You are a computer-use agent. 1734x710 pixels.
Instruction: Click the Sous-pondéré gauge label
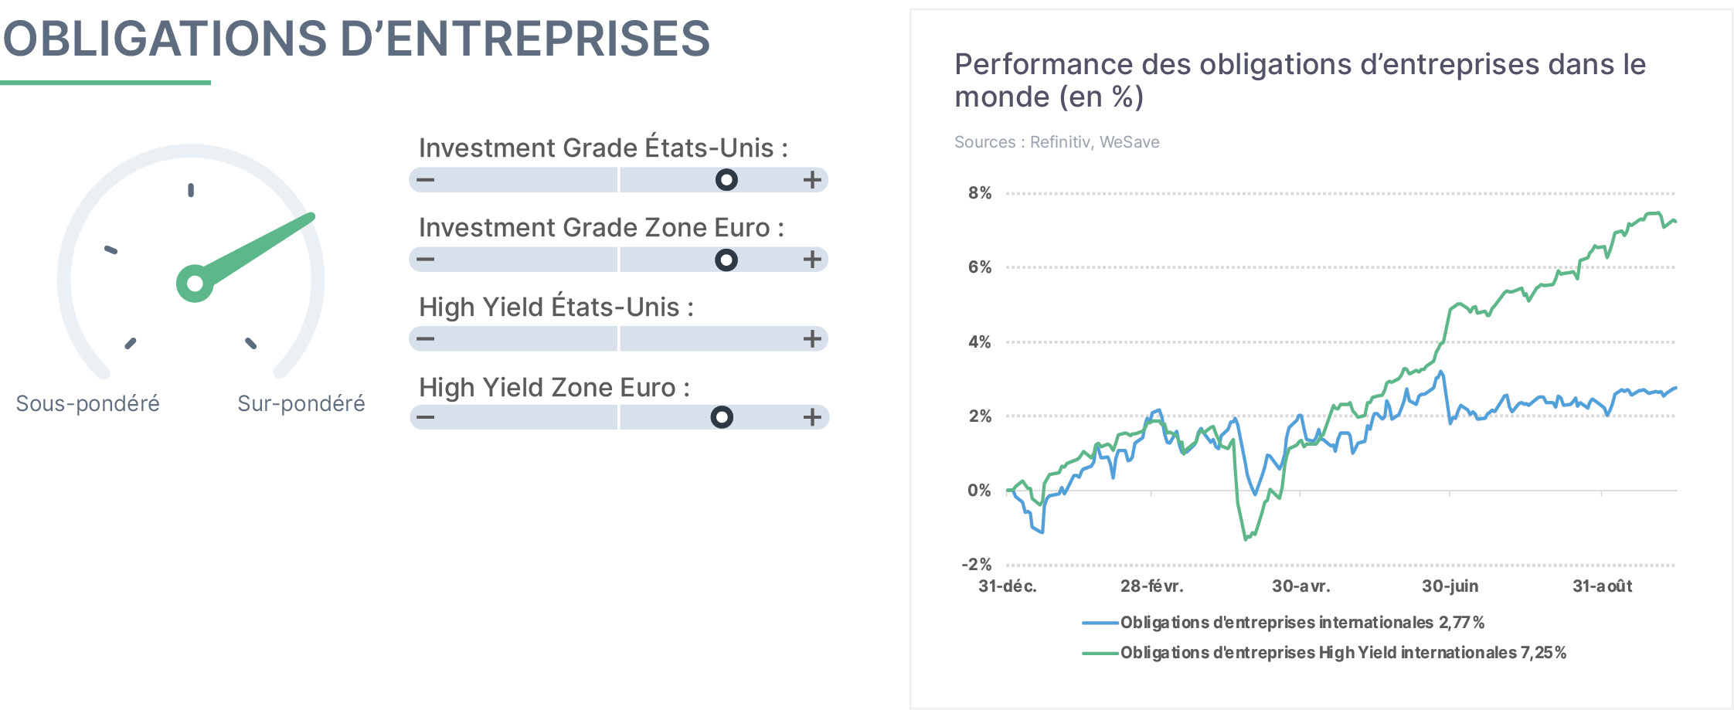pyautogui.click(x=87, y=403)
